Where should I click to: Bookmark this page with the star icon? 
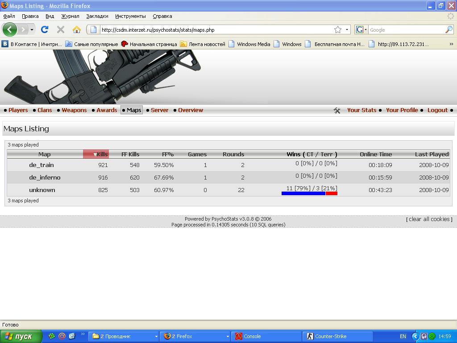(x=338, y=29)
